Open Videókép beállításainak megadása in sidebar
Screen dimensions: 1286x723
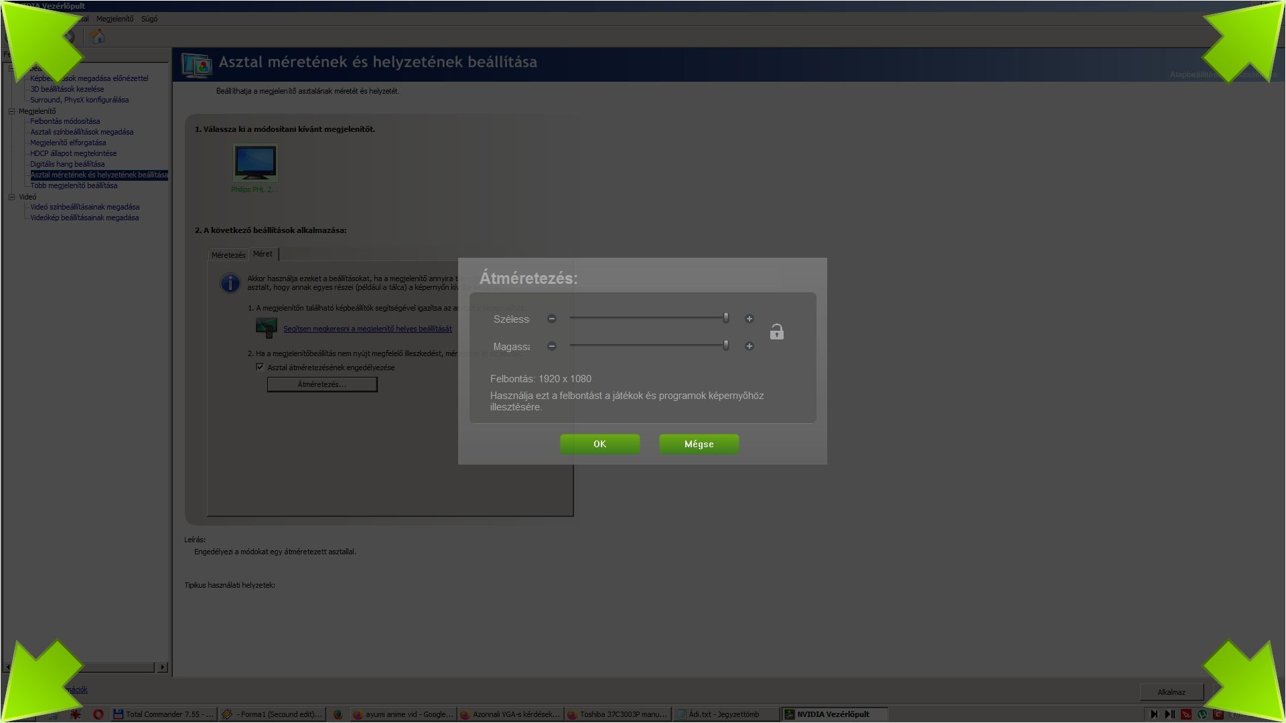coord(84,218)
